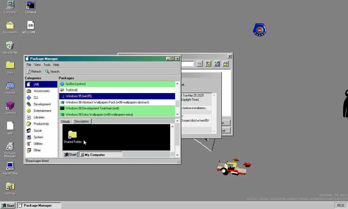348x209 pixels.
Task: Click package list scroll-down arrow
Action: [178, 114]
